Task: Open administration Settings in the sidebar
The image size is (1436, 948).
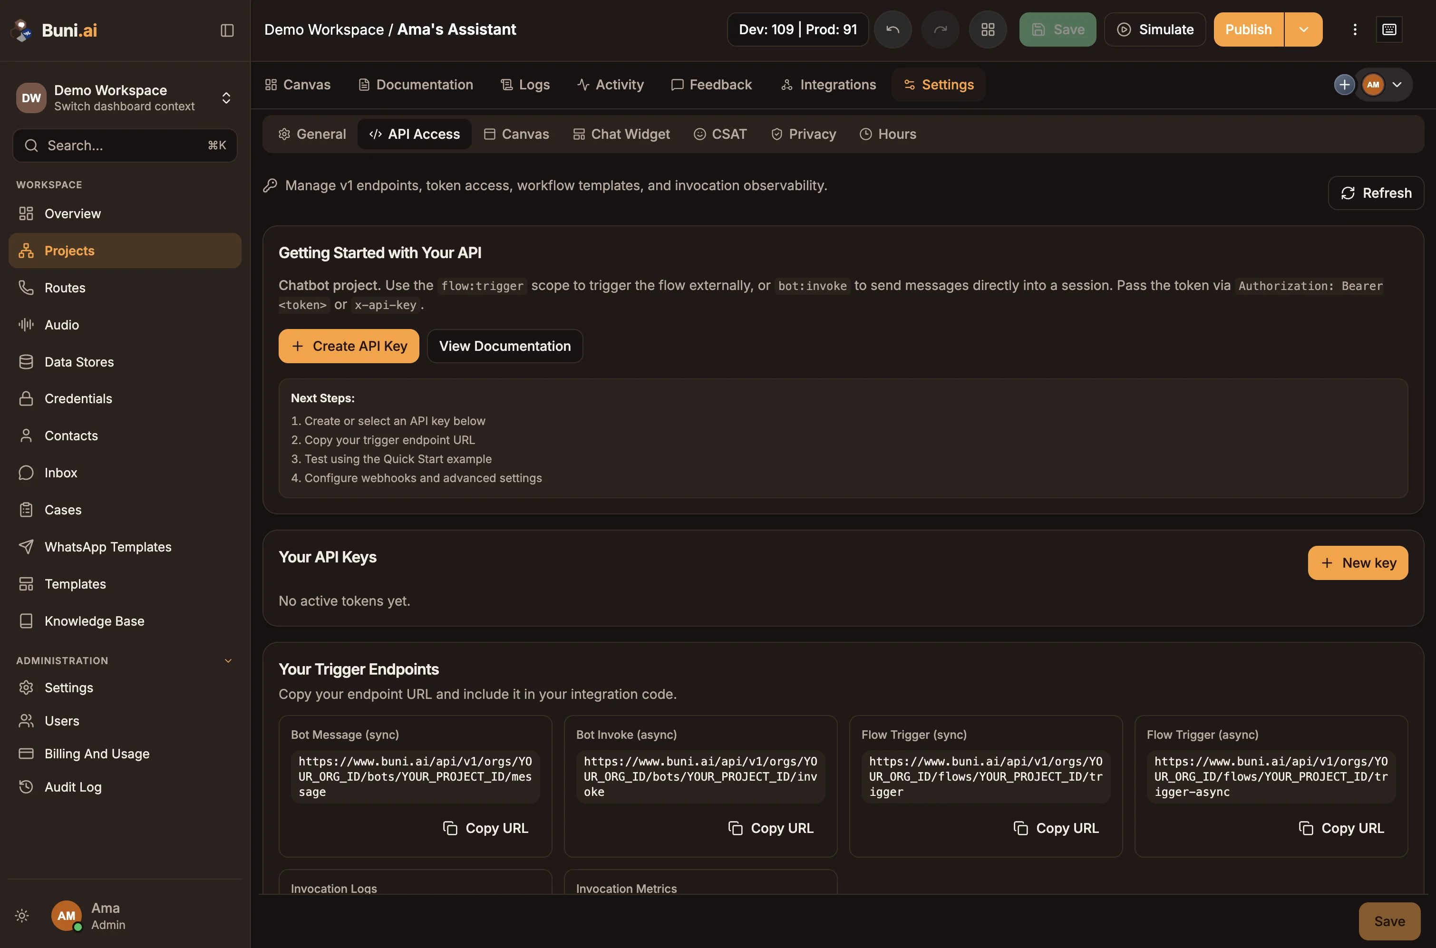Action: click(125, 687)
